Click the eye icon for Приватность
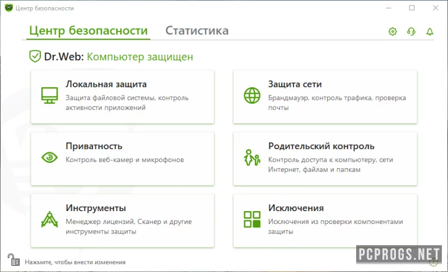Image resolution: width=448 pixels, height=272 pixels. pyautogui.click(x=49, y=157)
